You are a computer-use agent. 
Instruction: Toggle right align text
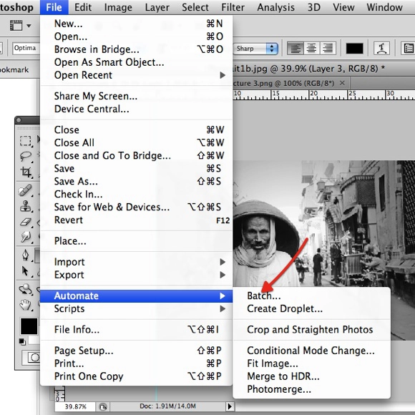328,49
